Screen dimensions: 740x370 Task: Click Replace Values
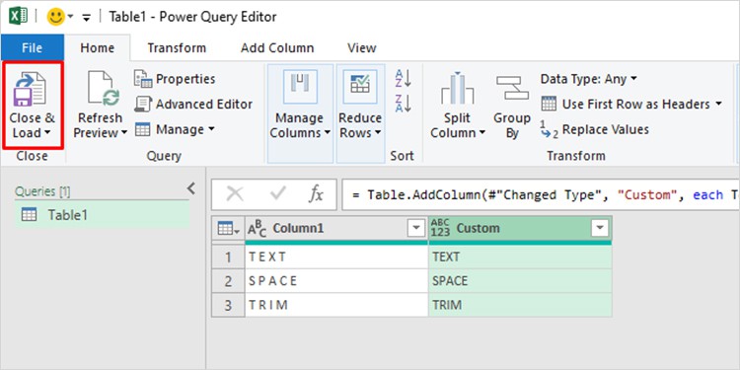point(595,130)
